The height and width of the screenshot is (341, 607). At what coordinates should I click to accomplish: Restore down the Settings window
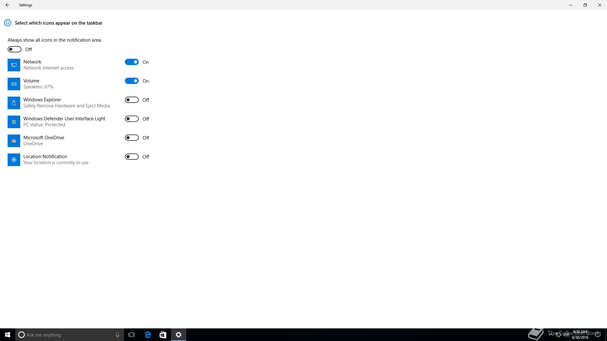[585, 5]
